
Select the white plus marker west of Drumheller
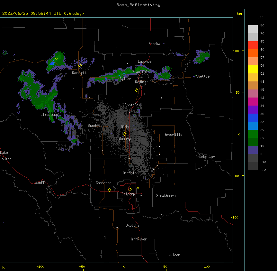(x=197, y=121)
